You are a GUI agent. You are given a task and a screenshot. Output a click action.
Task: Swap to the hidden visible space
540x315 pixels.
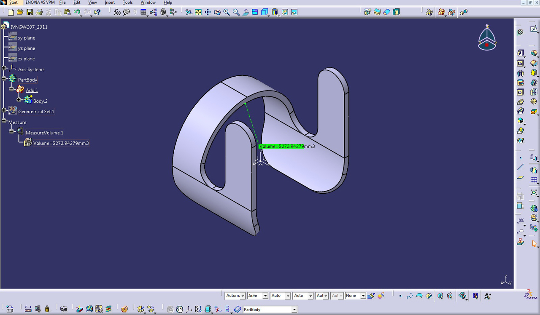(x=294, y=12)
